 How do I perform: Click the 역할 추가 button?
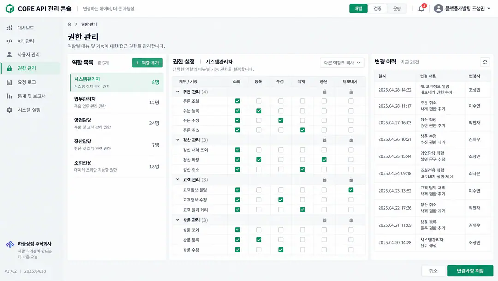point(148,63)
